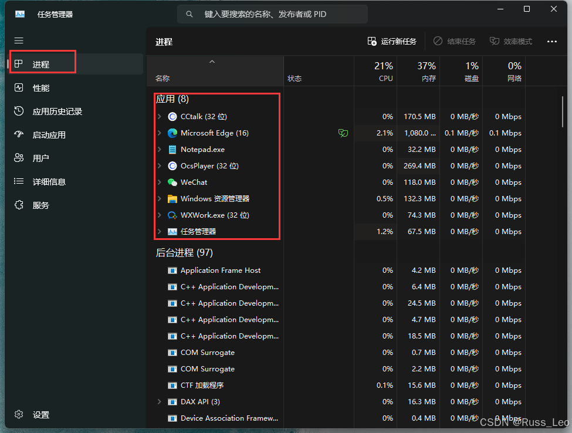Select the C++ Application row using 6.4 MB
Viewport: 572px width, 433px height.
336,287
